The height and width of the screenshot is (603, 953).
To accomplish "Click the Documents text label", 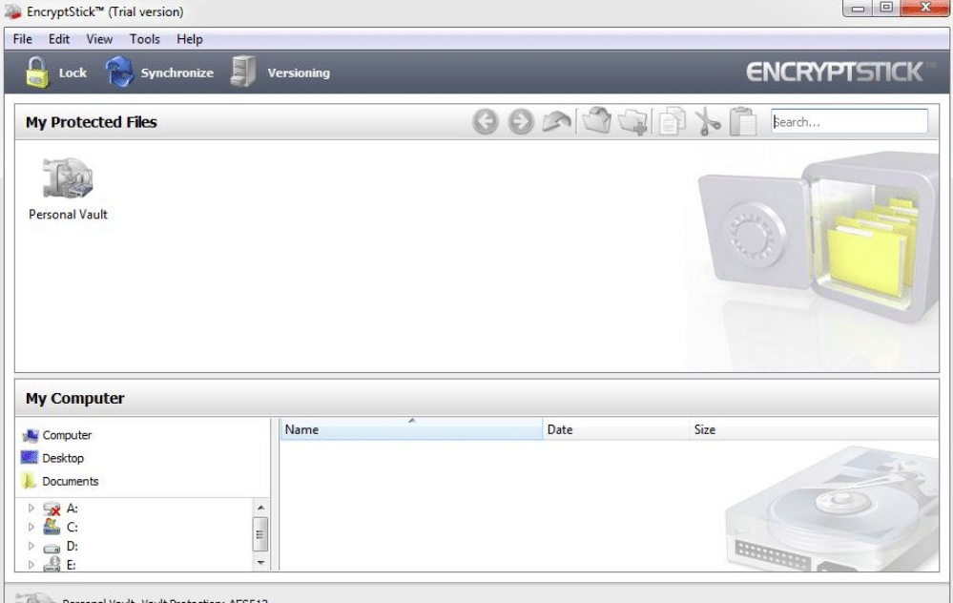I will click(x=71, y=482).
